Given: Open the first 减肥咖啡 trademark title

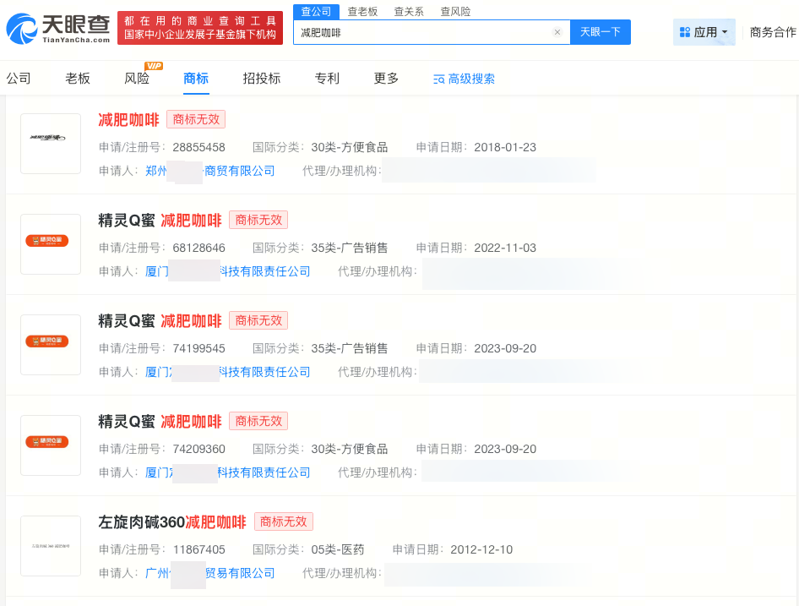Looking at the screenshot, I should (x=129, y=120).
